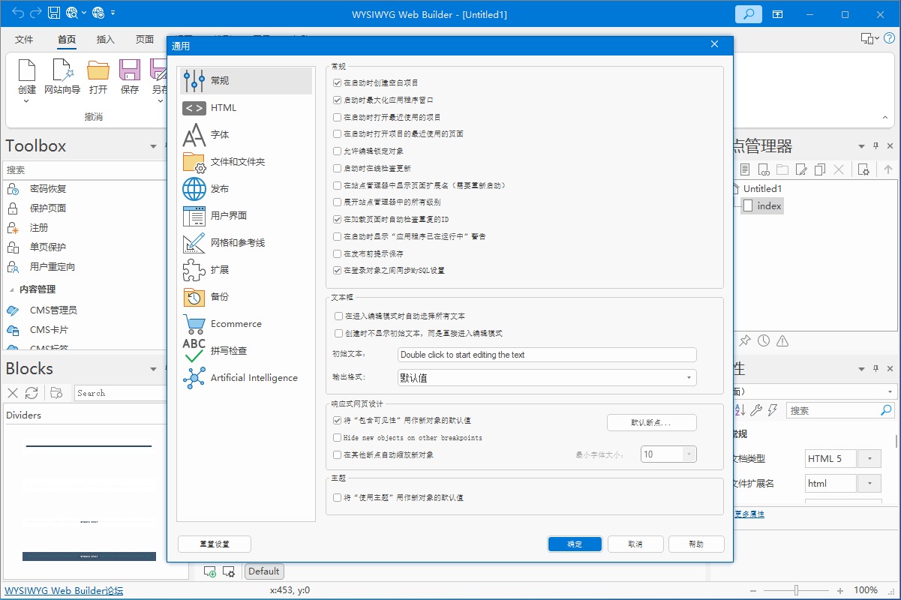Click the publish globe icon in title bar

coord(98,13)
